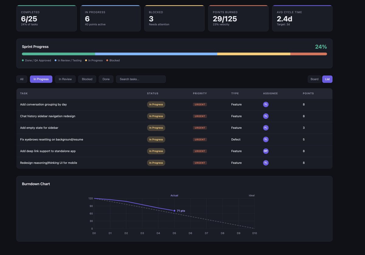Viewport: 365px width, 255px height.
Task: Select the All filter tab
Action: [22, 79]
